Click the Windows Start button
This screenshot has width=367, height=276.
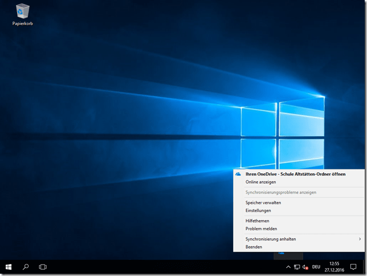pyautogui.click(x=9, y=266)
